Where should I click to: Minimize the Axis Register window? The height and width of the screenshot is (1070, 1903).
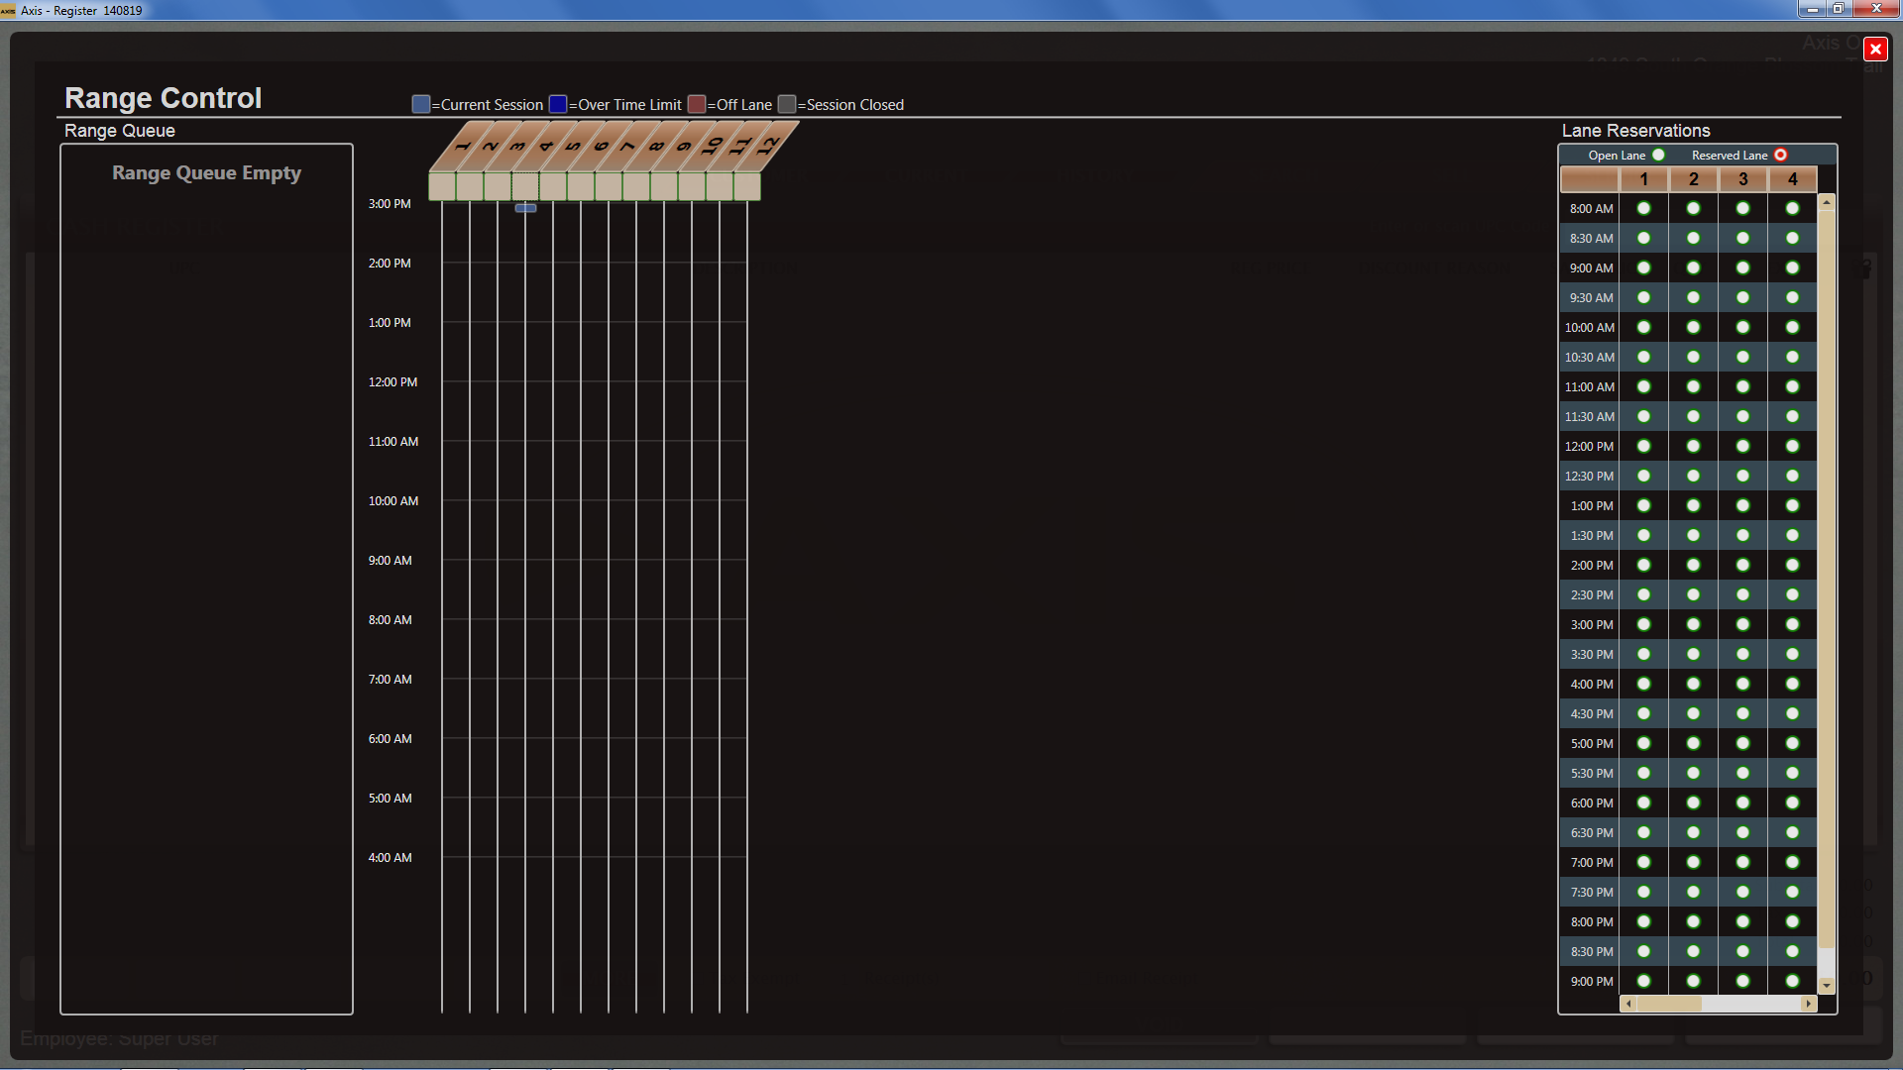[1812, 9]
